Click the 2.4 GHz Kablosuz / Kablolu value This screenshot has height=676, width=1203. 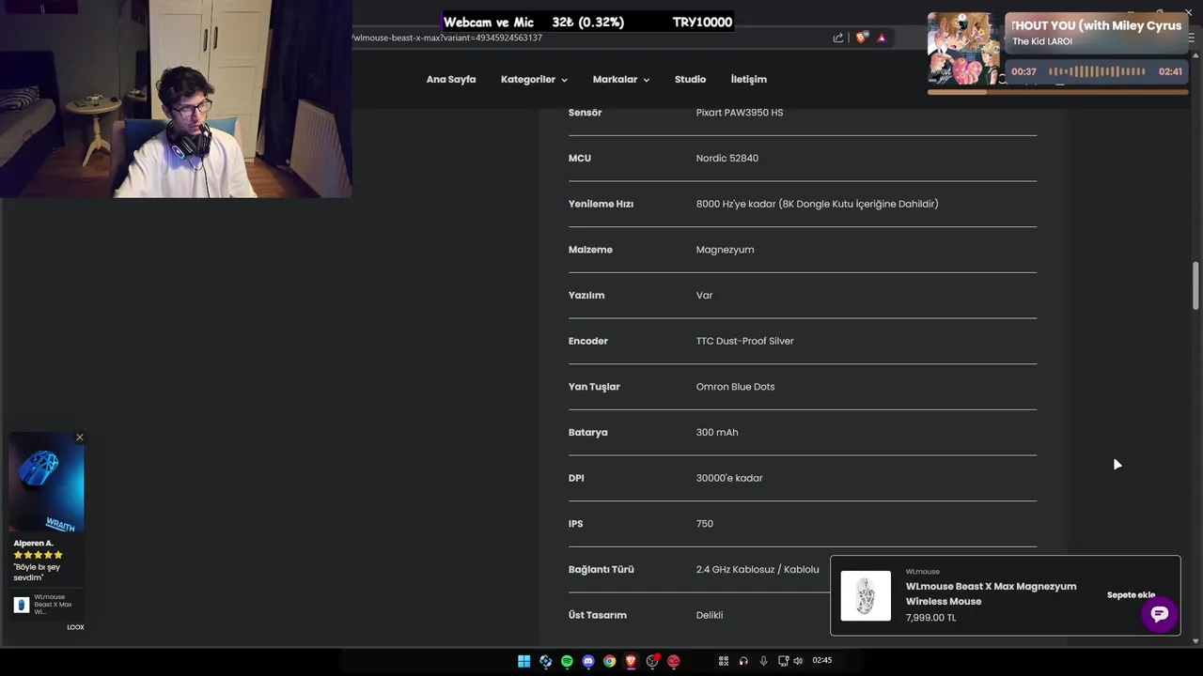coord(758,569)
